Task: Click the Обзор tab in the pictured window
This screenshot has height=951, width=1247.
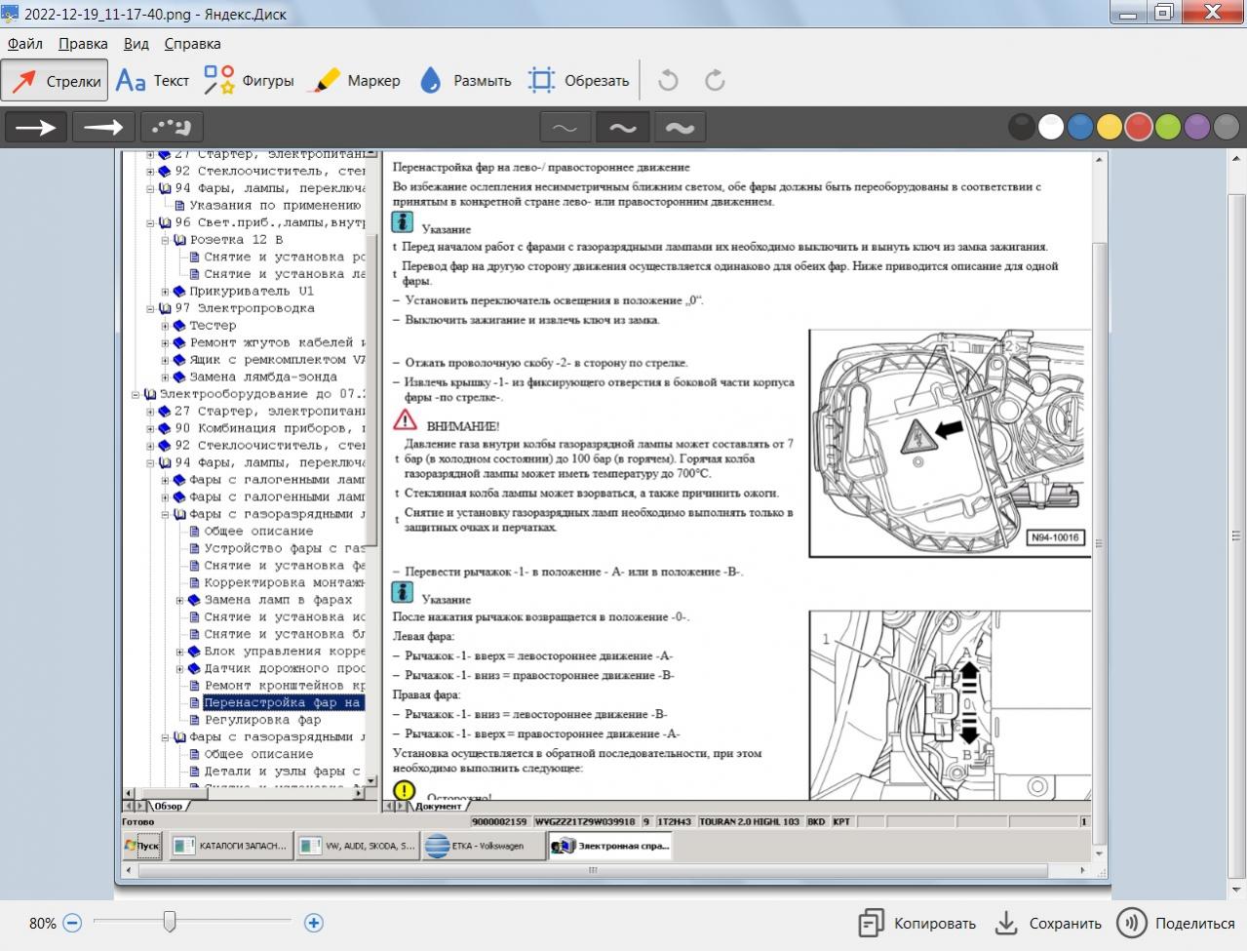Action: (168, 806)
